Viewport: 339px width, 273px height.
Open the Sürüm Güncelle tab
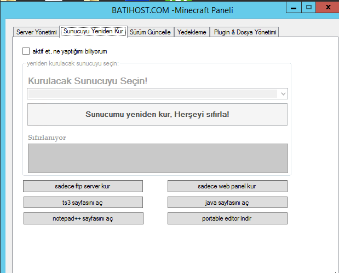[x=151, y=32]
